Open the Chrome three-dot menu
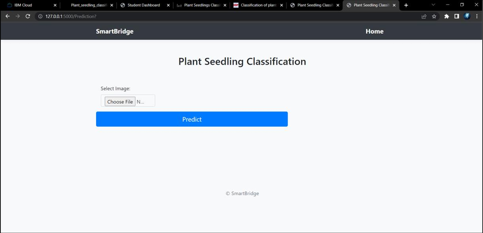The image size is (483, 233). 477,16
